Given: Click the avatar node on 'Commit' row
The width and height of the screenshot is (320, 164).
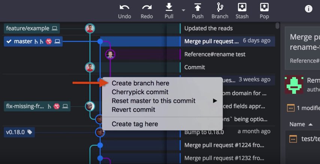Looking at the screenshot, I should (90, 67).
